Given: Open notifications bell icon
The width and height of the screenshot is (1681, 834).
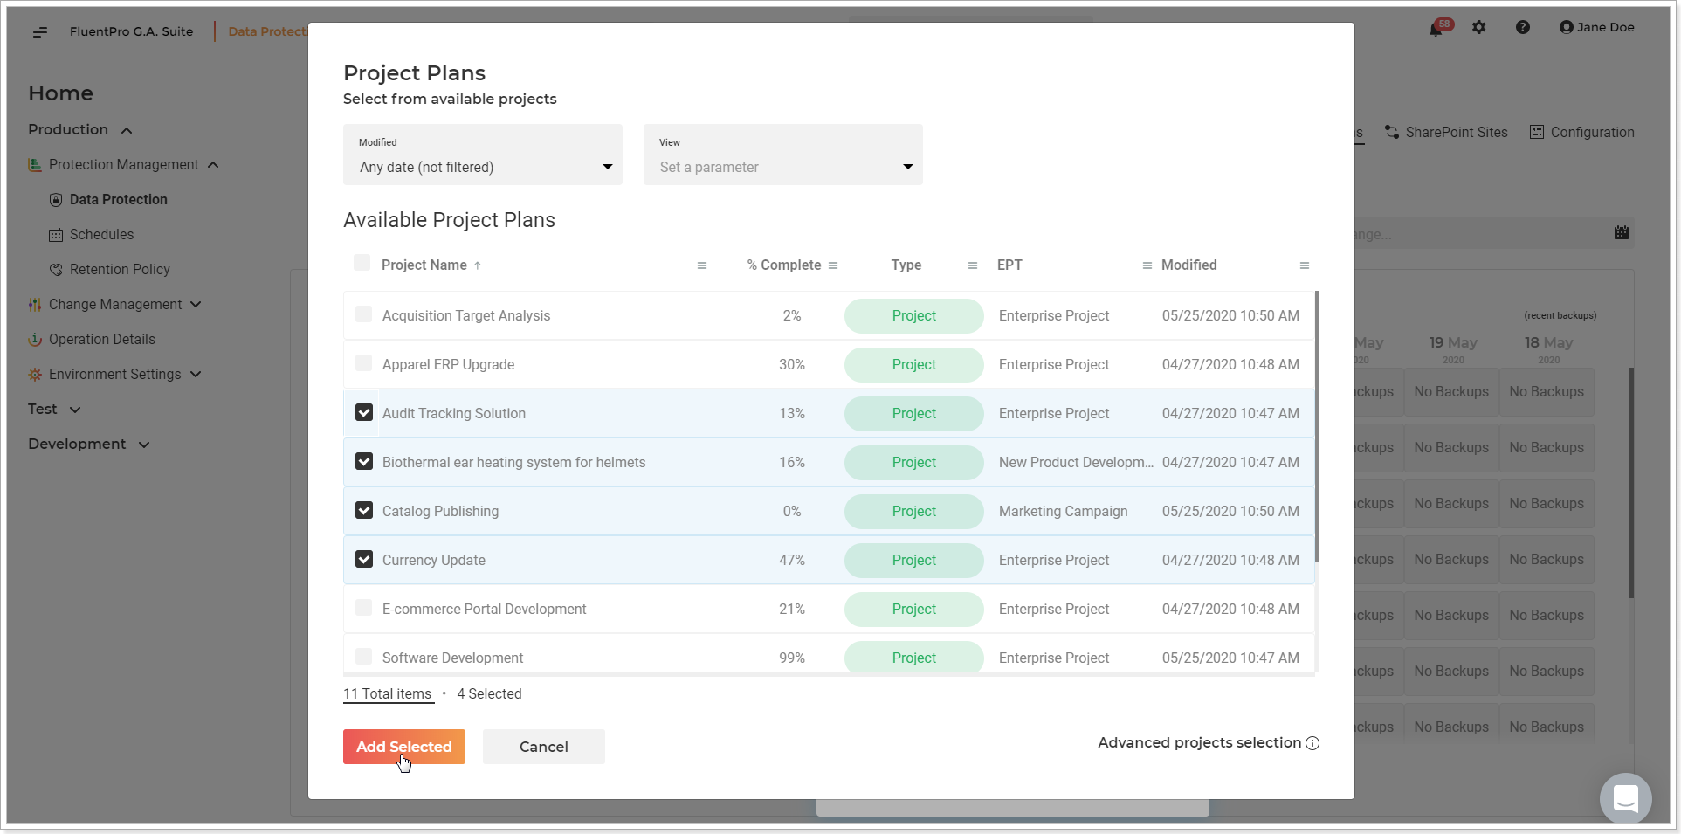Looking at the screenshot, I should 1436,29.
